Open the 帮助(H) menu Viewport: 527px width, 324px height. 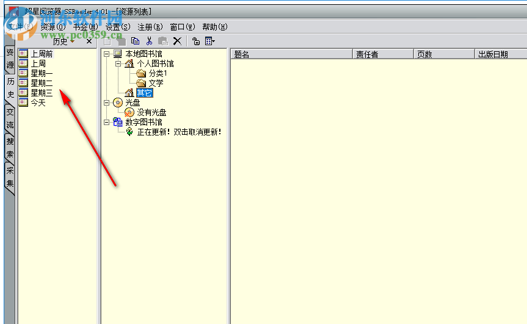pos(215,27)
